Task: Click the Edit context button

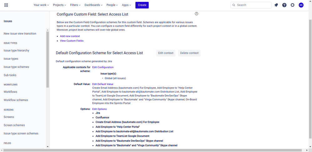Action: point(166,53)
